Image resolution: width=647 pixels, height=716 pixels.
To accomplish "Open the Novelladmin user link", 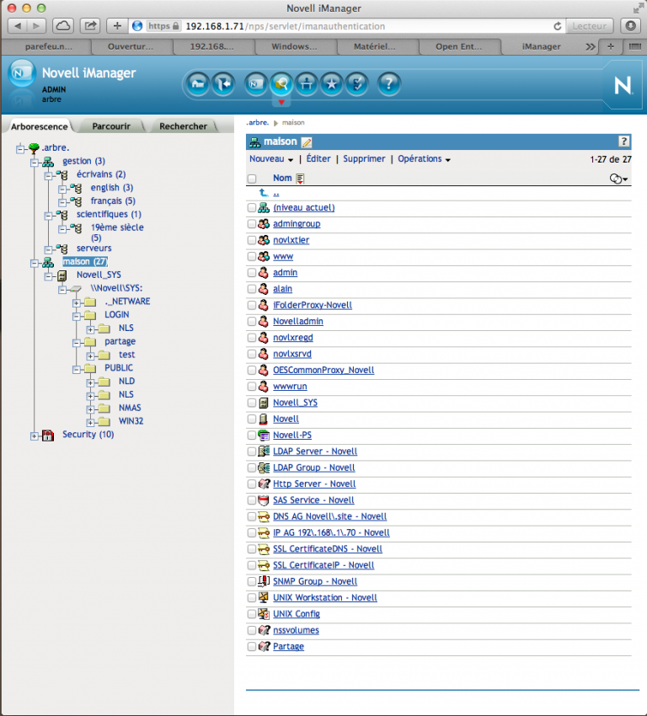I will (298, 322).
